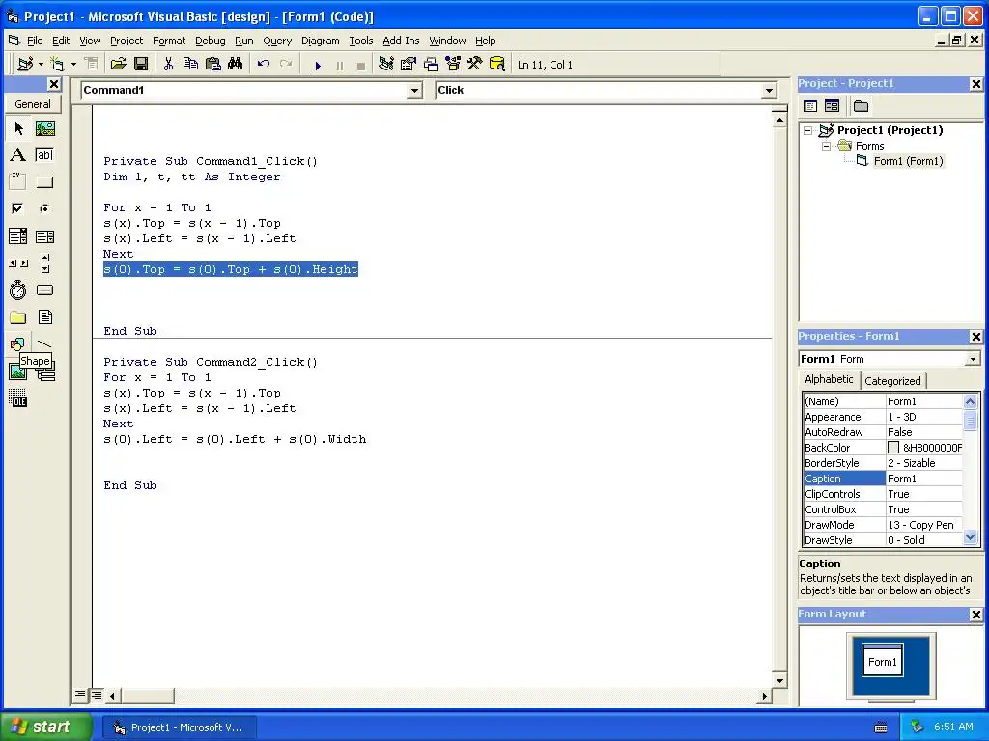Click View Object in the Project panel
This screenshot has width=989, height=741.
[832, 106]
